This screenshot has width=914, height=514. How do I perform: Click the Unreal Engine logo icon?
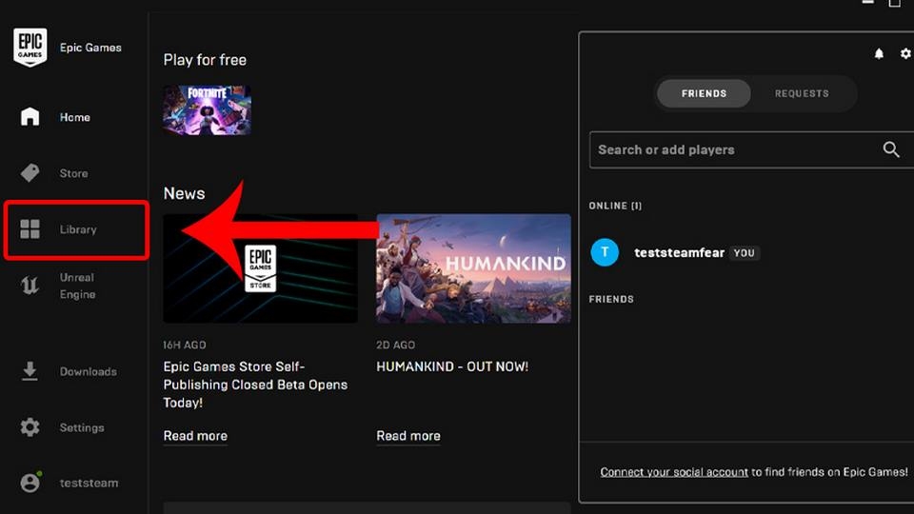30,285
